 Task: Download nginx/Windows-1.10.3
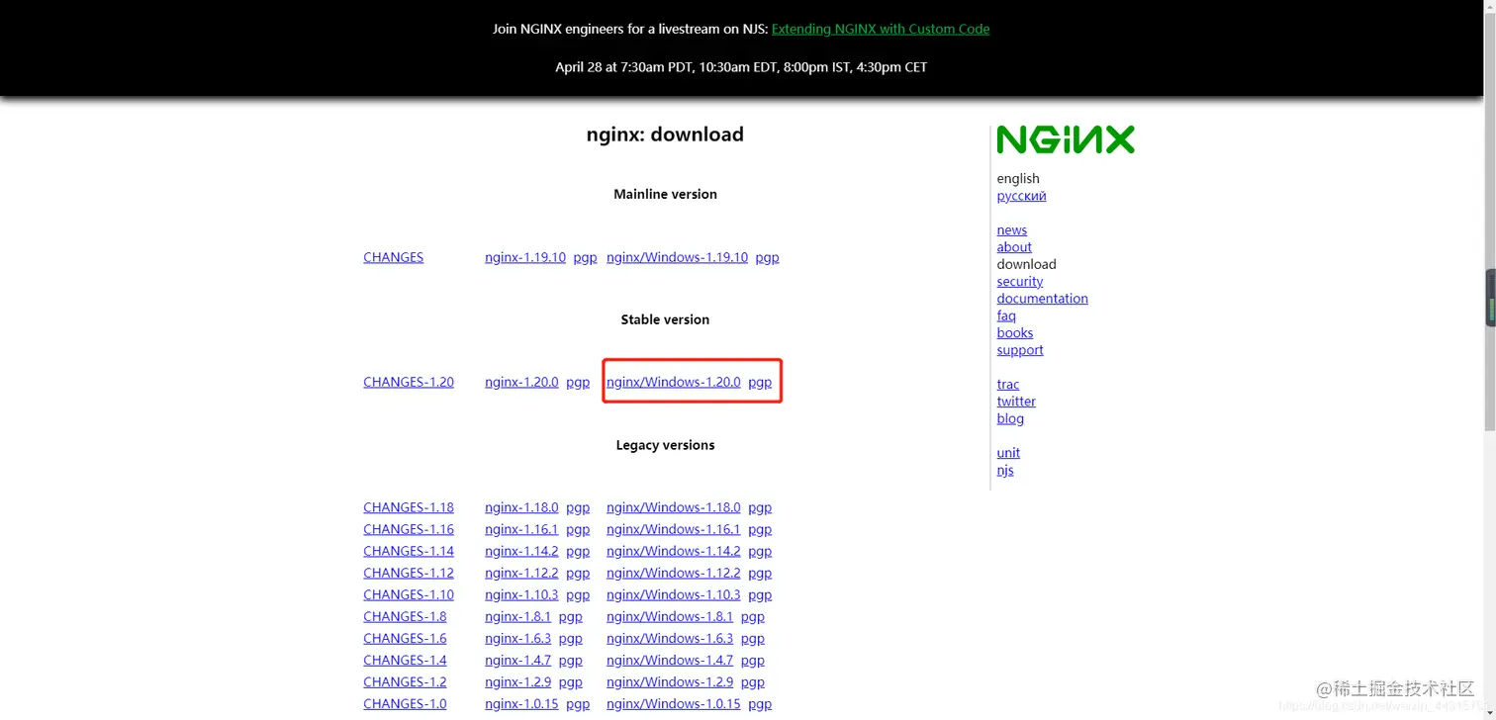[x=673, y=594]
